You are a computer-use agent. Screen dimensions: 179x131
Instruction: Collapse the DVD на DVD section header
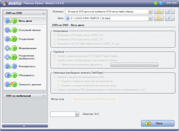coord(25,13)
